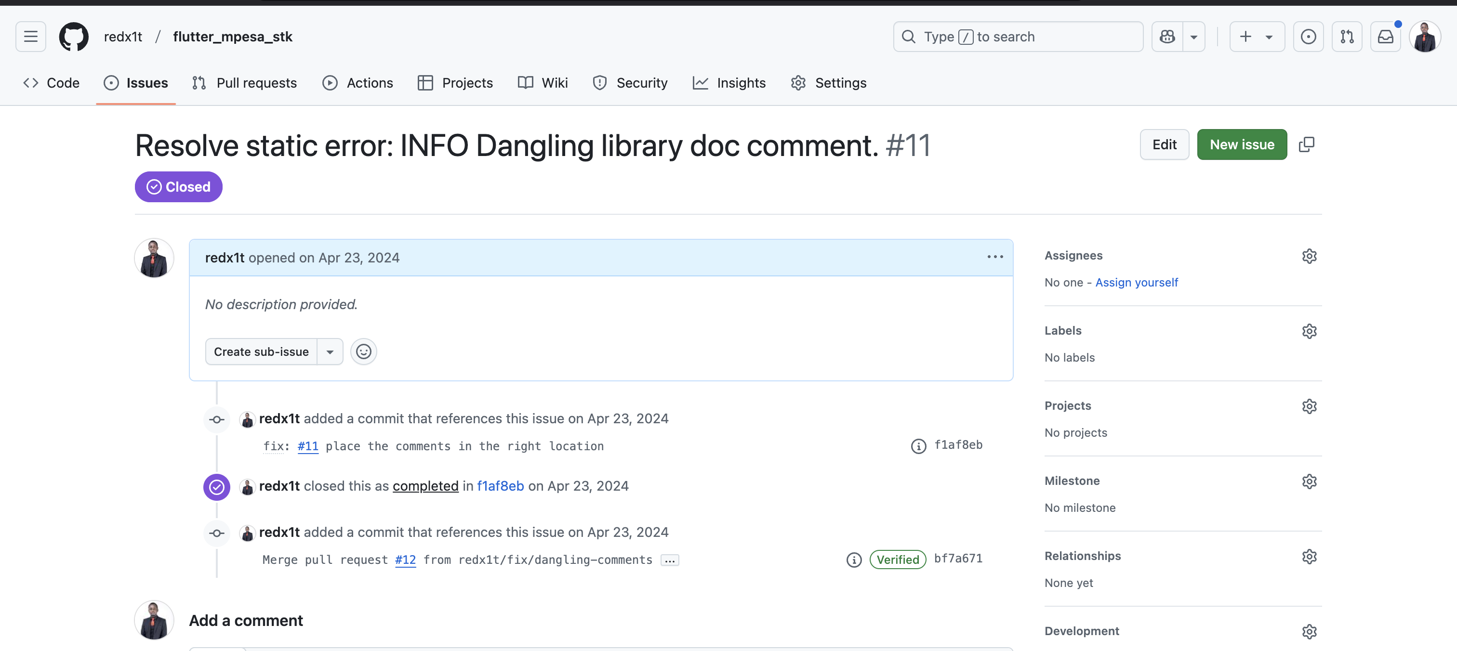Expand the Copilot dropdown arrow in header
Viewport: 1457px width, 651px height.
1194,36
